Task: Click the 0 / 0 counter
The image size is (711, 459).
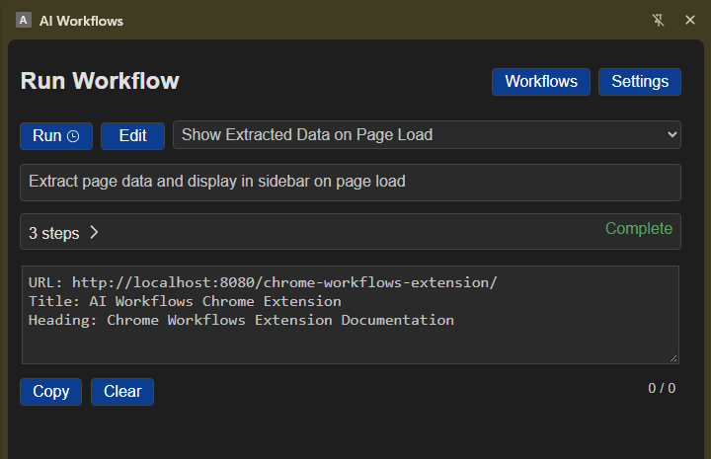Action: click(x=662, y=388)
